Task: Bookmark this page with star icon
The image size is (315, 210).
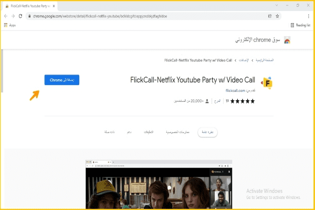Action: click(x=277, y=16)
